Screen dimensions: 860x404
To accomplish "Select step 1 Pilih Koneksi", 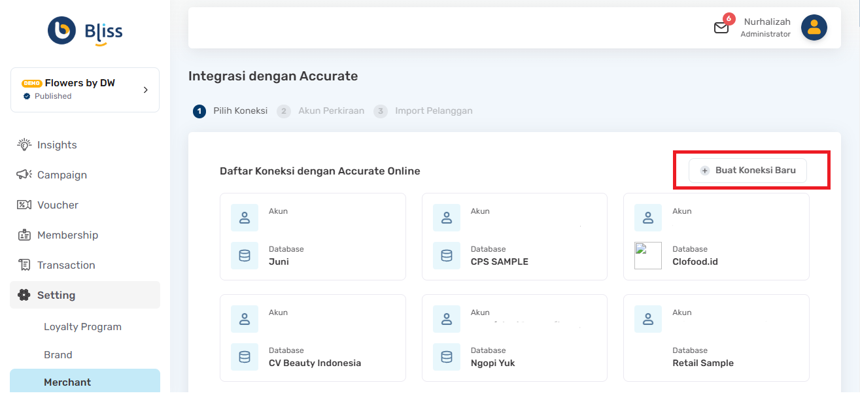I will 230,111.
